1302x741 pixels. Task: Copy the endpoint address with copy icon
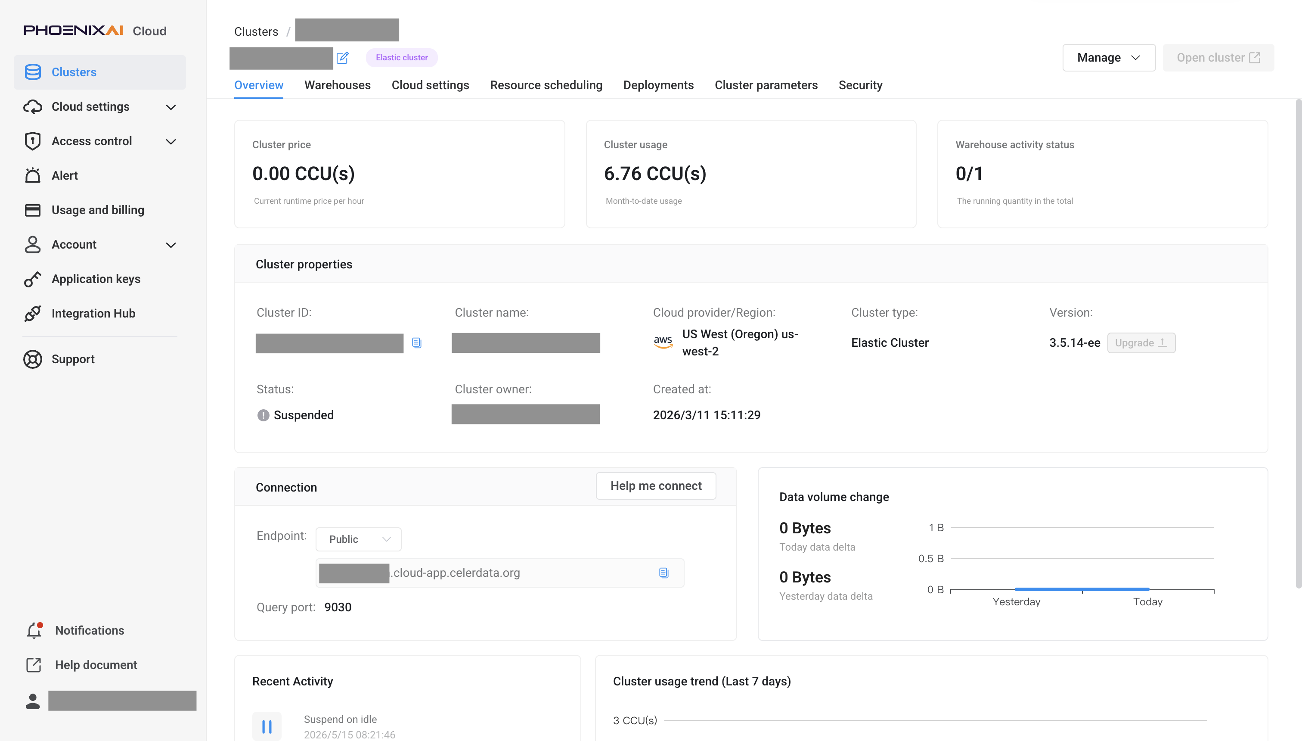pyautogui.click(x=664, y=573)
